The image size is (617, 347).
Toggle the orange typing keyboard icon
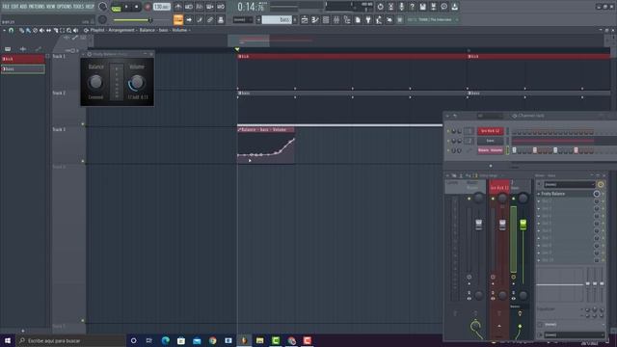click(x=177, y=19)
